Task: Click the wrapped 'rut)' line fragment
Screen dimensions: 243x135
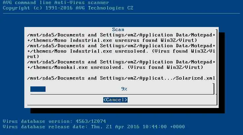Action: tap(33, 56)
